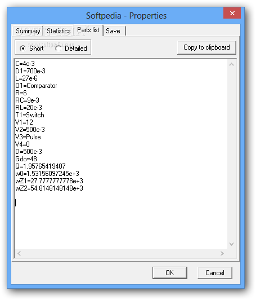Image resolution: width=256 pixels, height=300 pixels.
Task: Click the line R=6
Action: tap(21, 93)
